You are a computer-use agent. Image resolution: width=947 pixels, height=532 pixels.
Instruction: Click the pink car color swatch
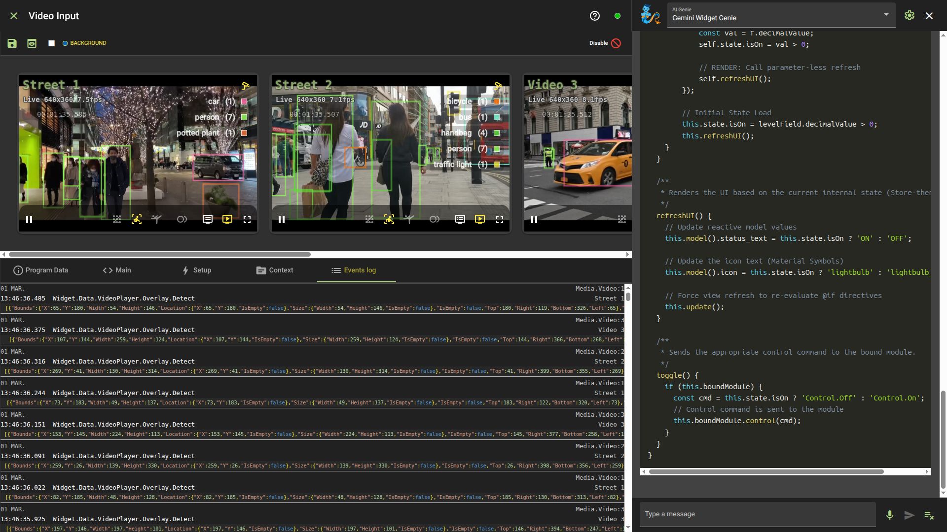click(x=244, y=101)
